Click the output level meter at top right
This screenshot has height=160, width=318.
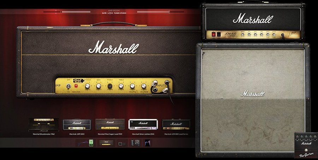160,12
